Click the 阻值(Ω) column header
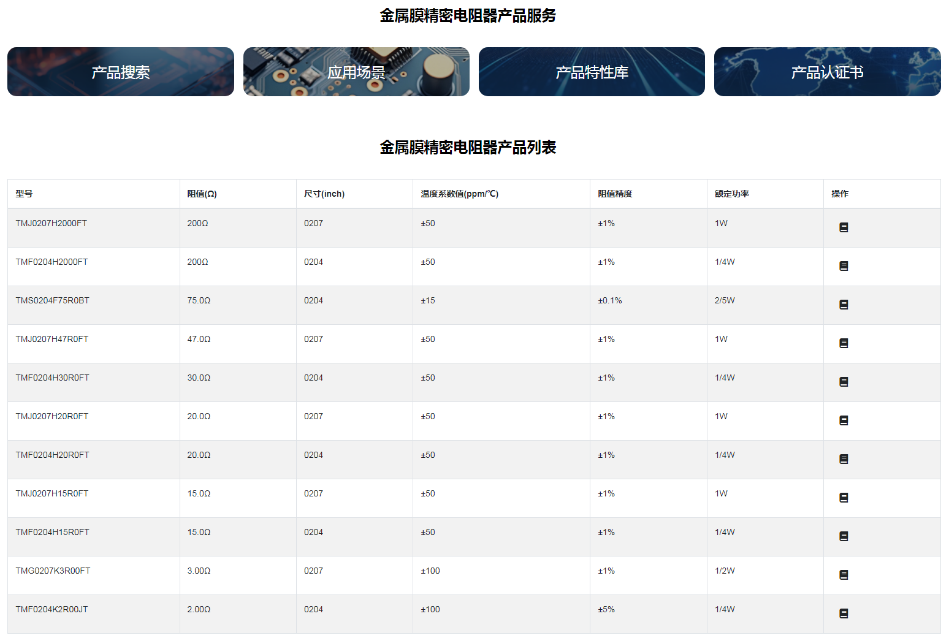The height and width of the screenshot is (638, 949). tap(202, 194)
